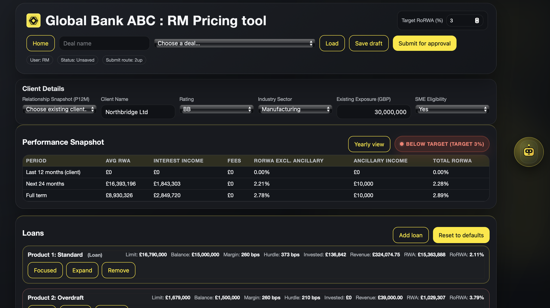Expand Product 1 Standard loan details
The width and height of the screenshot is (550, 308).
(82, 270)
